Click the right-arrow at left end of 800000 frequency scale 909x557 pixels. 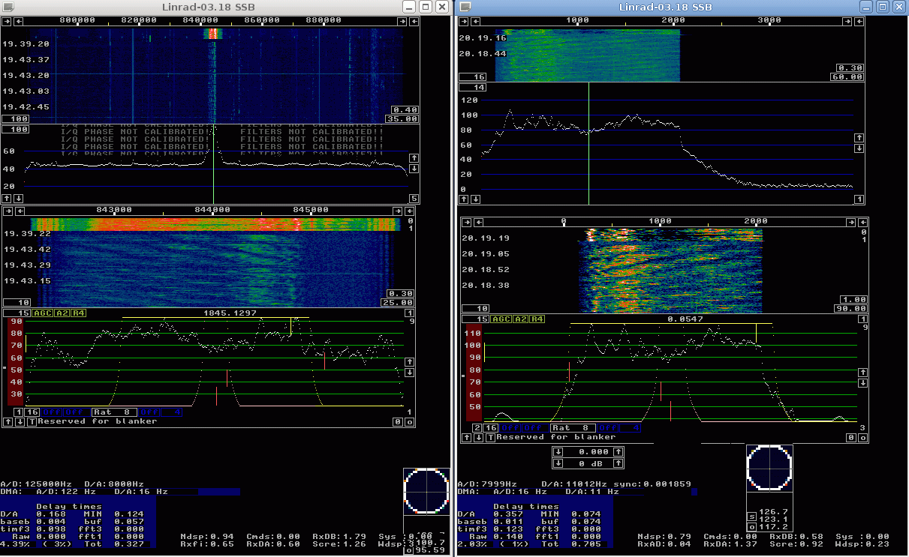[8, 22]
